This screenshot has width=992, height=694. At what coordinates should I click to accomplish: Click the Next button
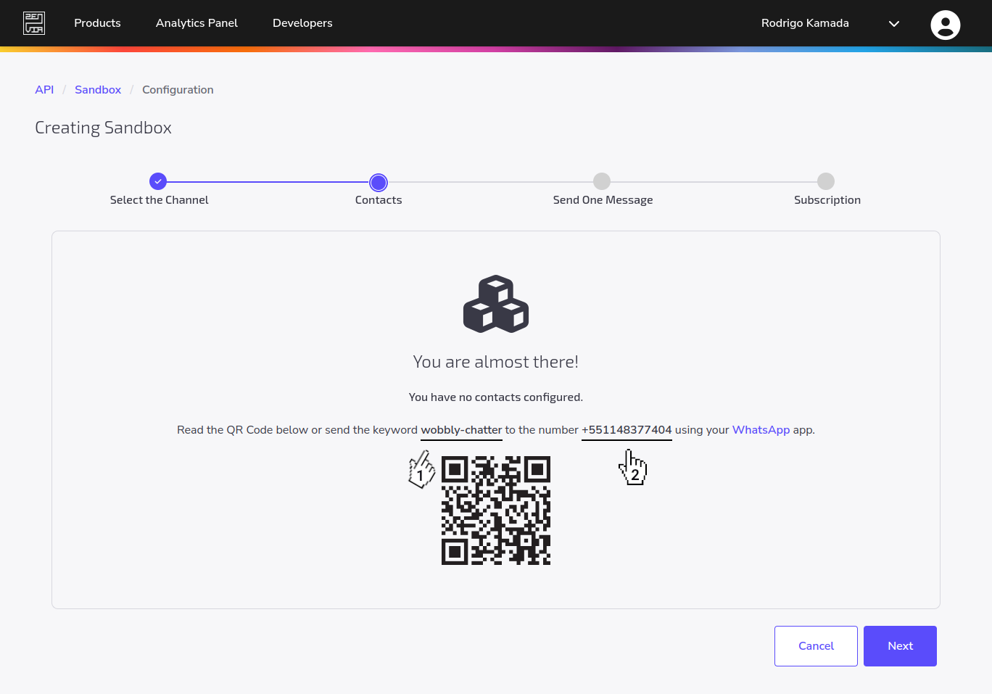coord(900,645)
